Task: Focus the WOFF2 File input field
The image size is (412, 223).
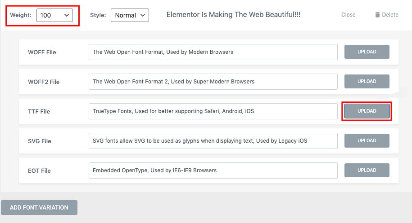Action: [213, 82]
